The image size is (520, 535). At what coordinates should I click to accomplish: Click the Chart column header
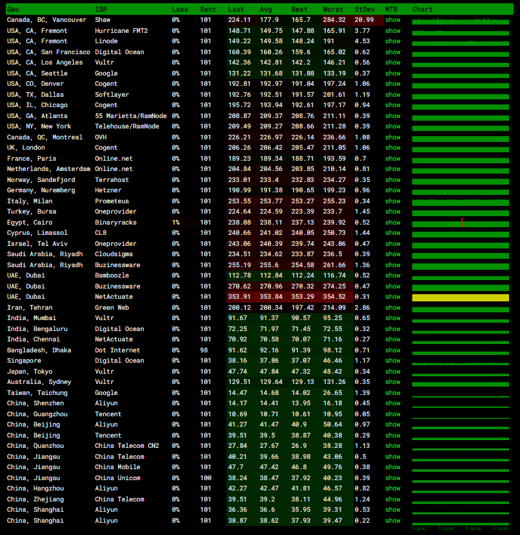(x=423, y=9)
